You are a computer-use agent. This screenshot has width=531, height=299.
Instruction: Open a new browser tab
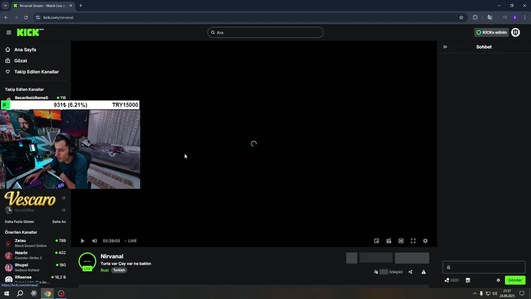click(x=80, y=6)
